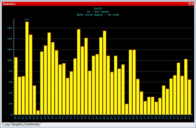Click the final 23 hour label on the x-axis

pyautogui.click(x=189, y=117)
